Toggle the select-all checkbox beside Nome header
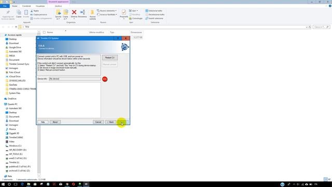Screen dimensions: 332x187 (x=44, y=32)
